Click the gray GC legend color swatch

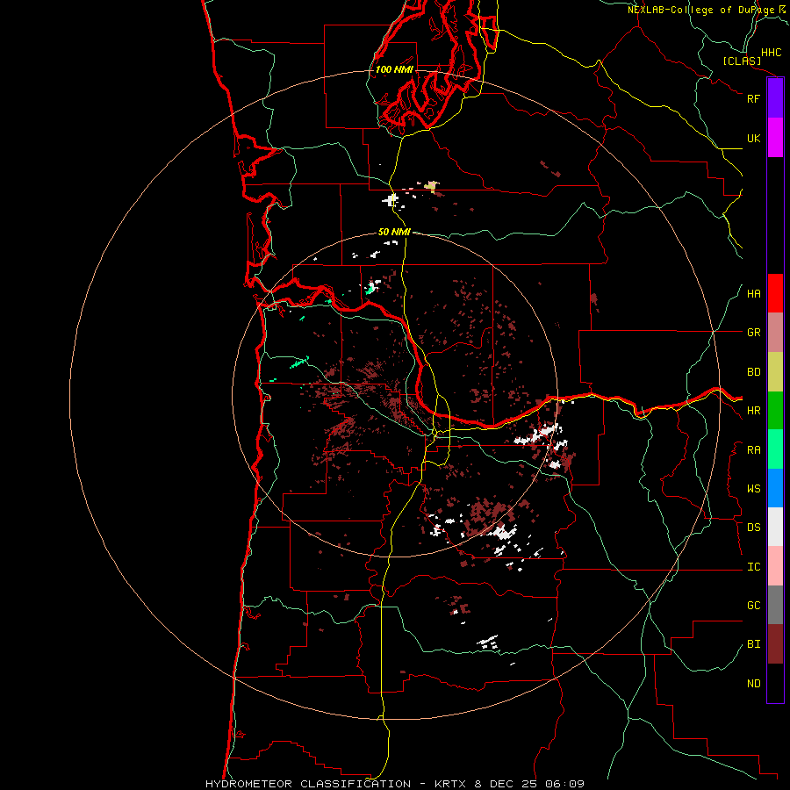775,605
